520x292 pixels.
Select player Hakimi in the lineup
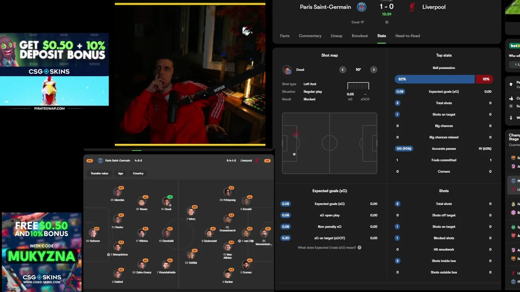pyautogui.click(x=117, y=276)
